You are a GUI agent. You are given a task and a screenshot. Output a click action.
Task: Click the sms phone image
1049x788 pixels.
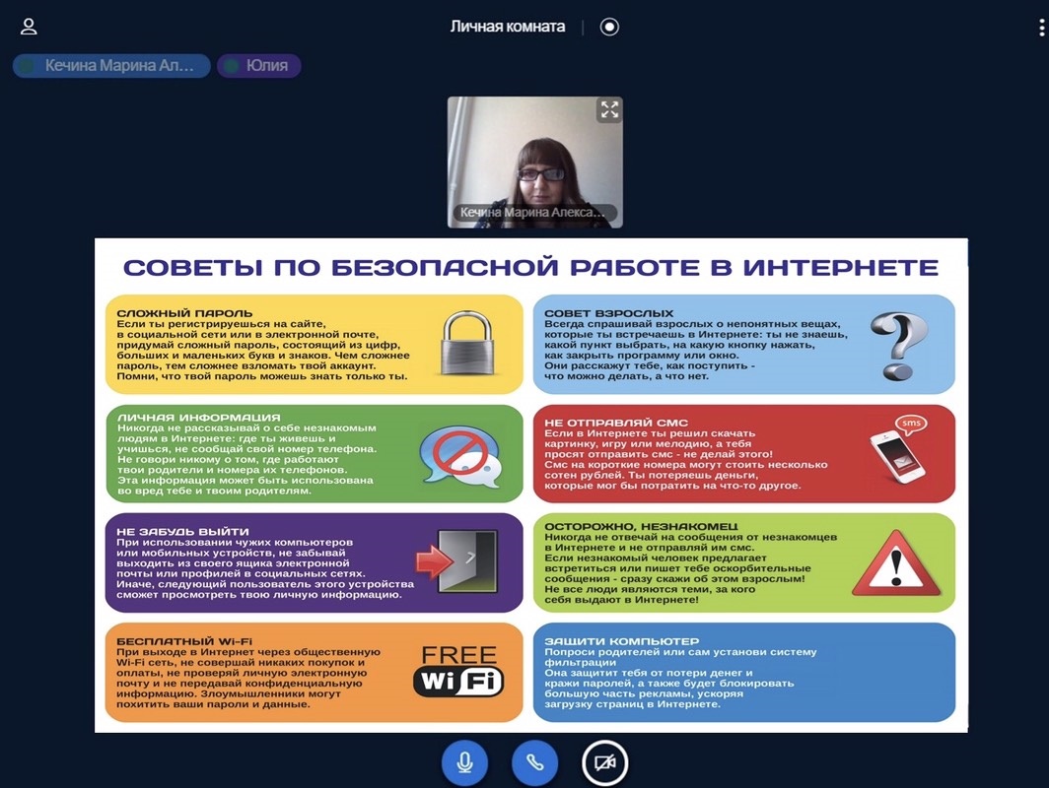click(900, 448)
